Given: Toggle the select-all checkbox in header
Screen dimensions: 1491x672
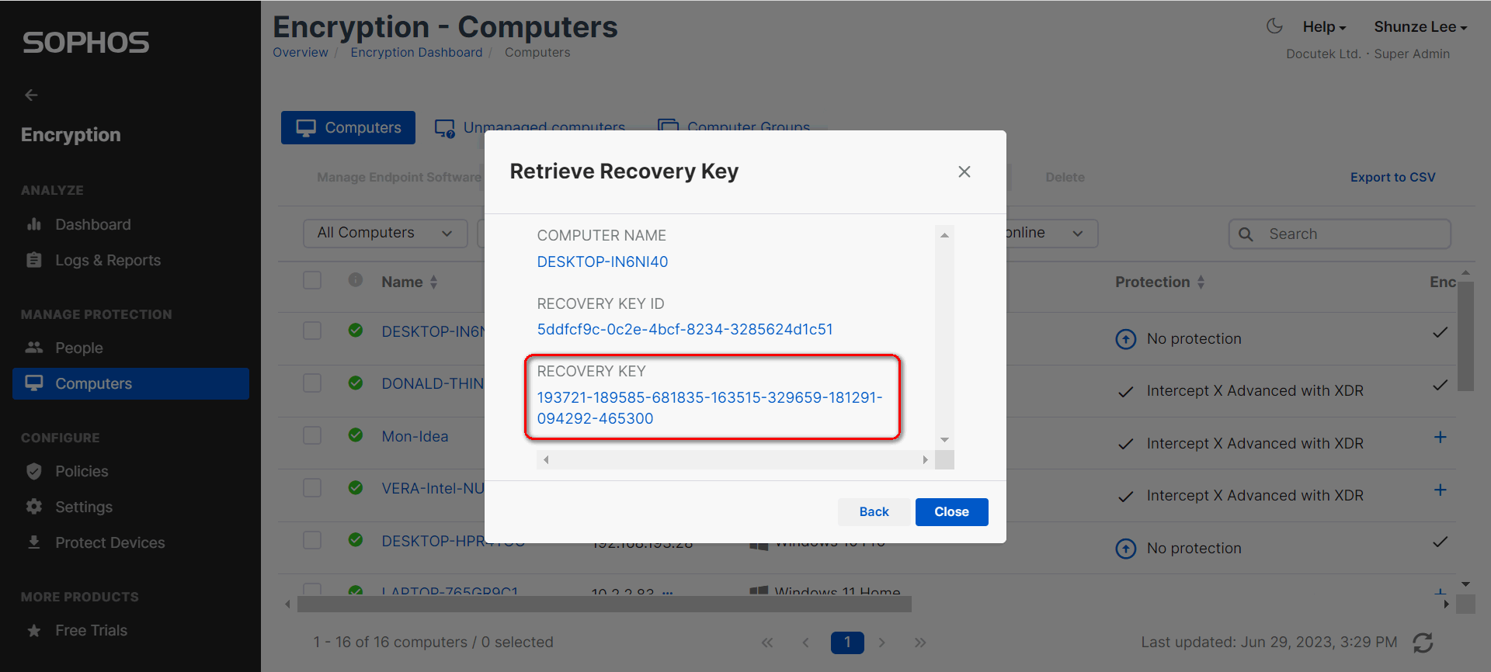Looking at the screenshot, I should coord(312,280).
